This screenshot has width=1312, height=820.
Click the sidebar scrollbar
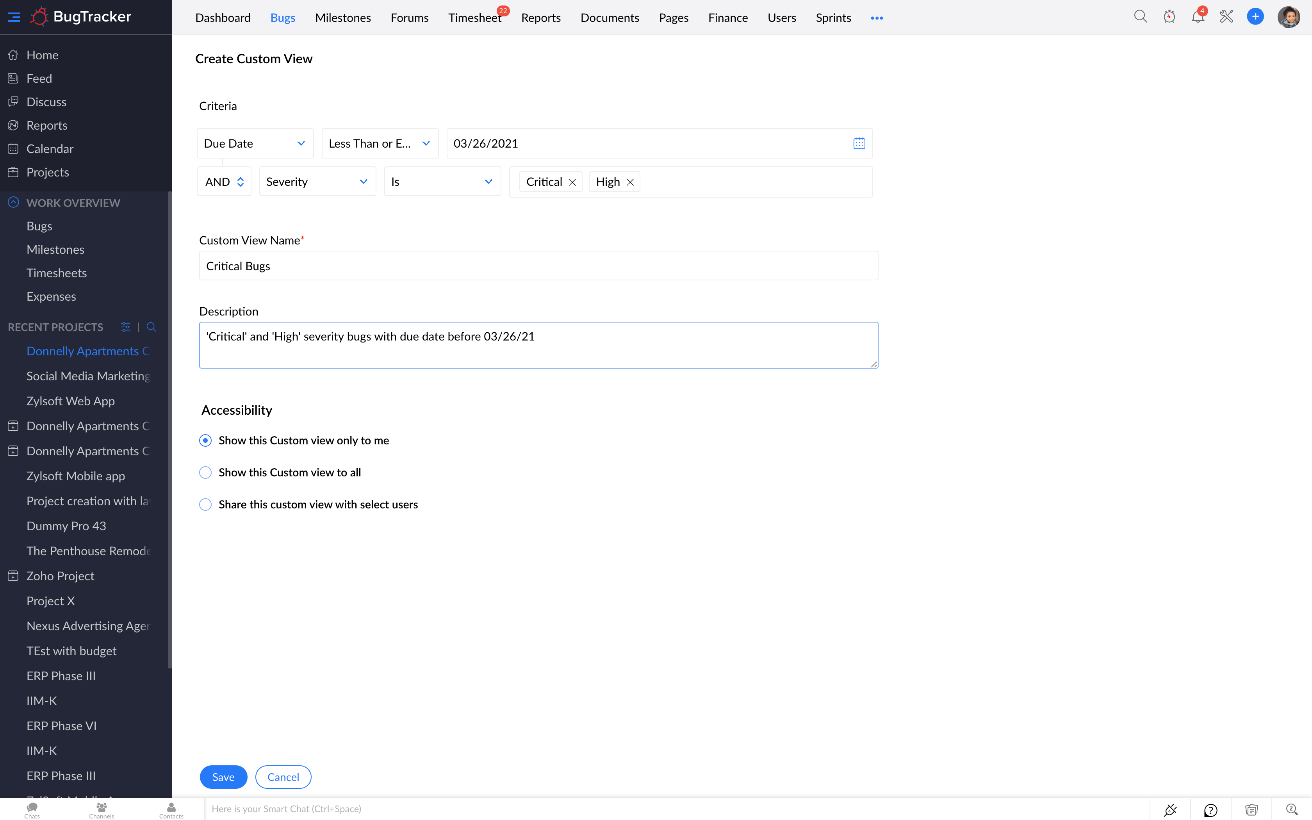click(169, 430)
